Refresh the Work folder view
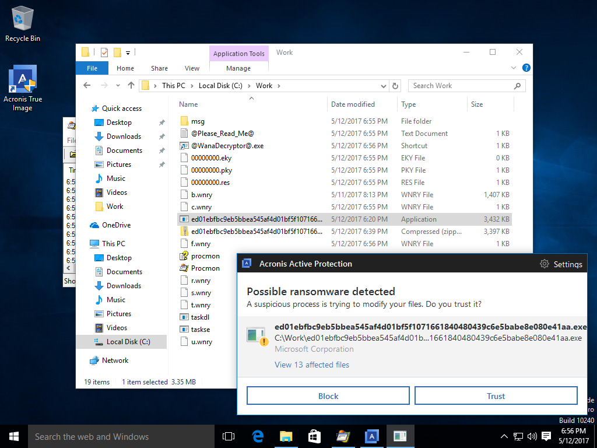597x448 pixels. [395, 86]
